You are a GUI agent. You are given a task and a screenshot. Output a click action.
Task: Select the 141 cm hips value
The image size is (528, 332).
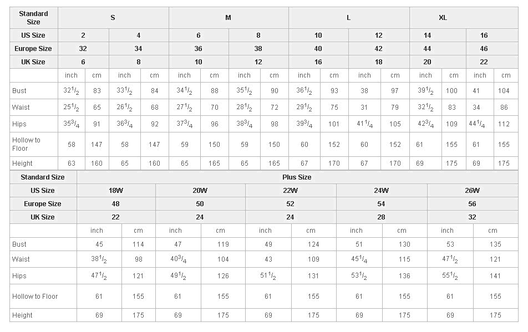[x=495, y=276]
